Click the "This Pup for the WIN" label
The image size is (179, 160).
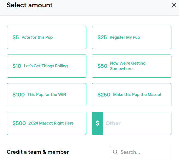47,95
